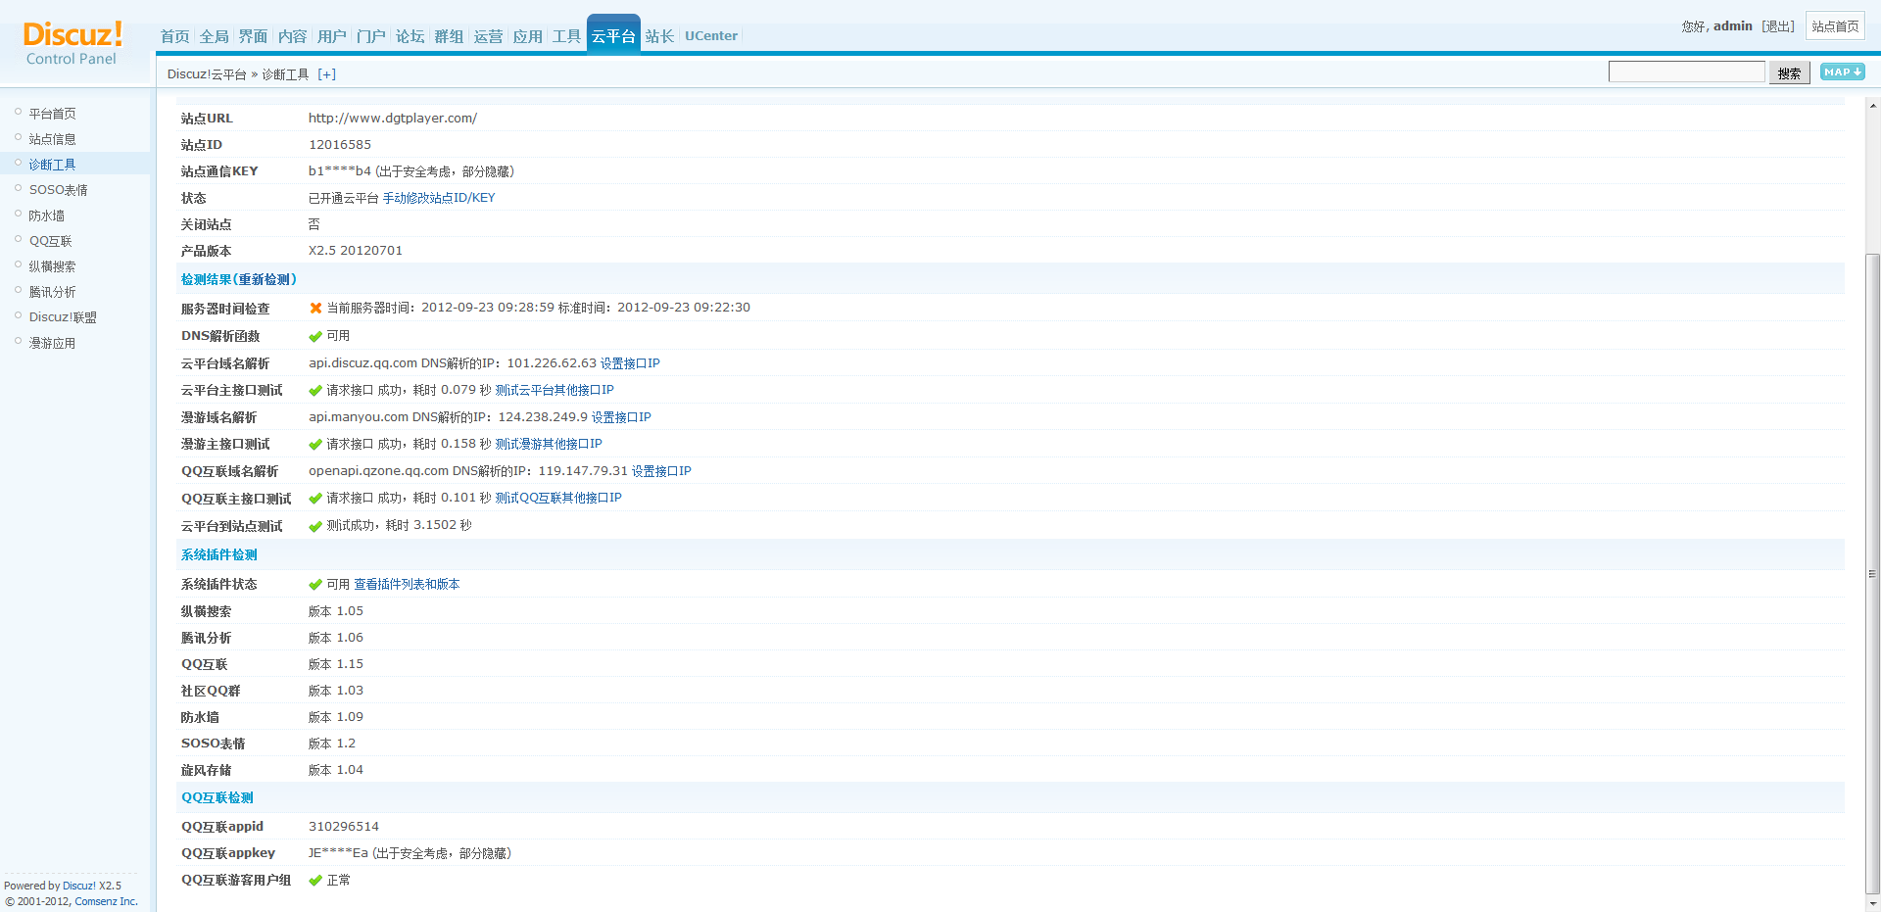
Task: Click the 站点首页 button
Action: 1834,26
